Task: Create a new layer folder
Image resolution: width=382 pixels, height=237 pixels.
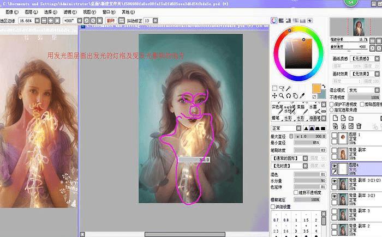Action: point(351,118)
